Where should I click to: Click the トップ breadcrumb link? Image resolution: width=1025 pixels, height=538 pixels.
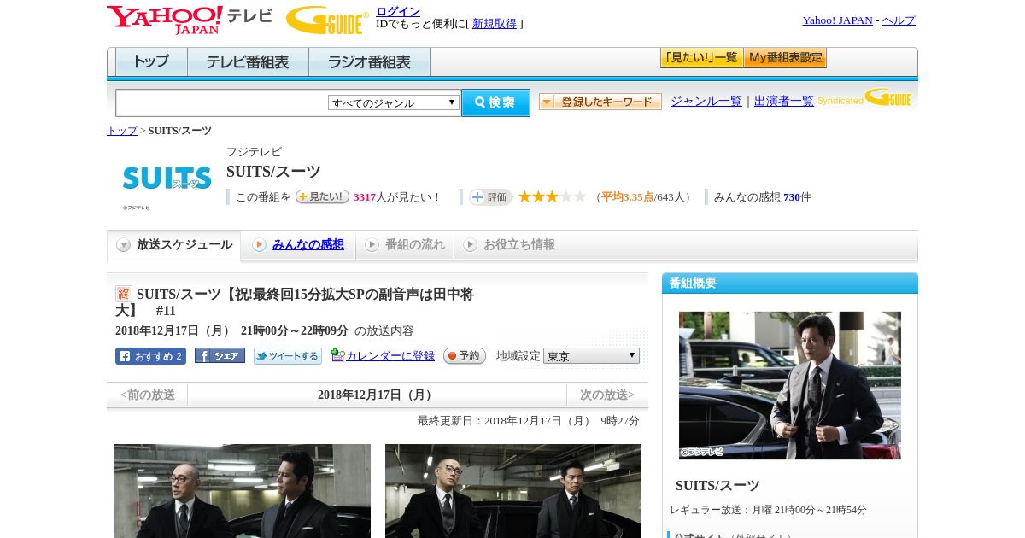click(x=122, y=131)
